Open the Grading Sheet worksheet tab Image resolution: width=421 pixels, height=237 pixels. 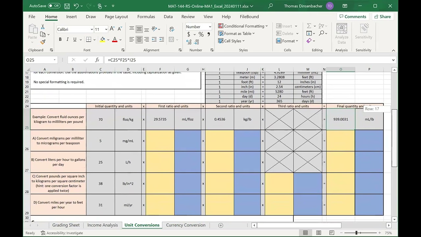point(66,225)
